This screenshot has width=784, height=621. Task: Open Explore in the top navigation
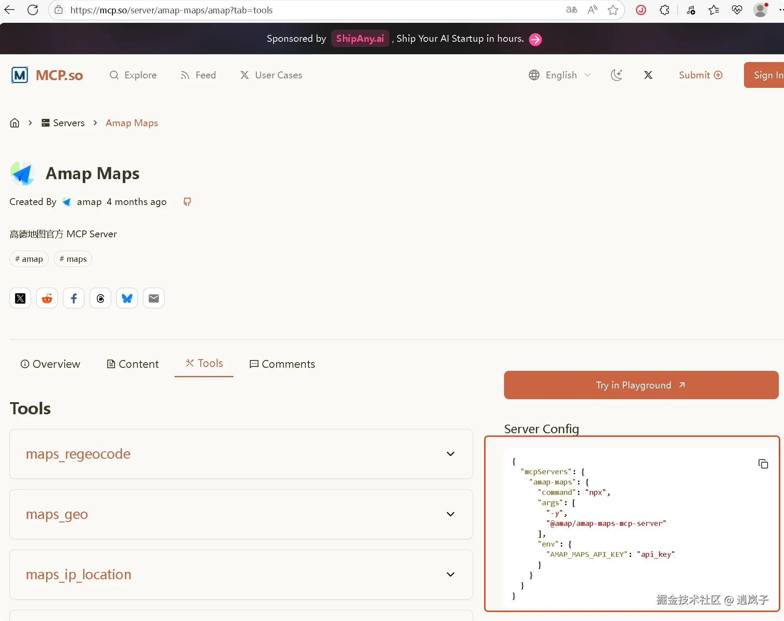click(x=133, y=75)
